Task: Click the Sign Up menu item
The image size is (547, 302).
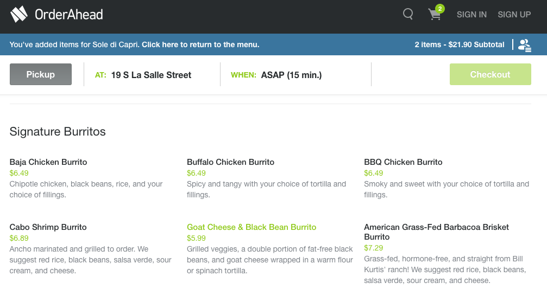Action: (x=514, y=15)
